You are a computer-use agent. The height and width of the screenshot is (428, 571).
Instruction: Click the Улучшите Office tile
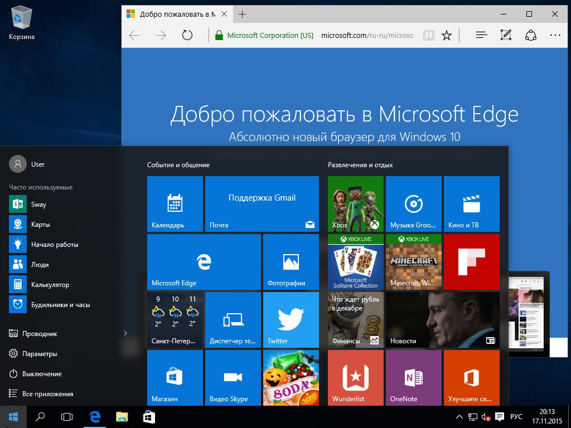point(472,377)
